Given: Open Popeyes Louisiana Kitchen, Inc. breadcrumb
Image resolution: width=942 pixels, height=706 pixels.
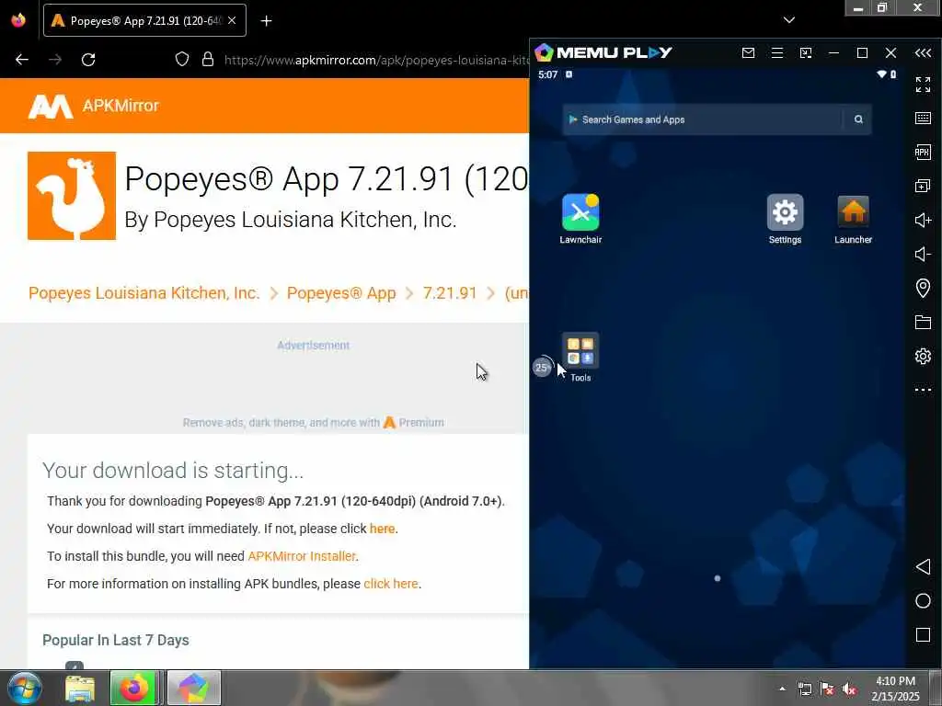Looking at the screenshot, I should click(144, 293).
